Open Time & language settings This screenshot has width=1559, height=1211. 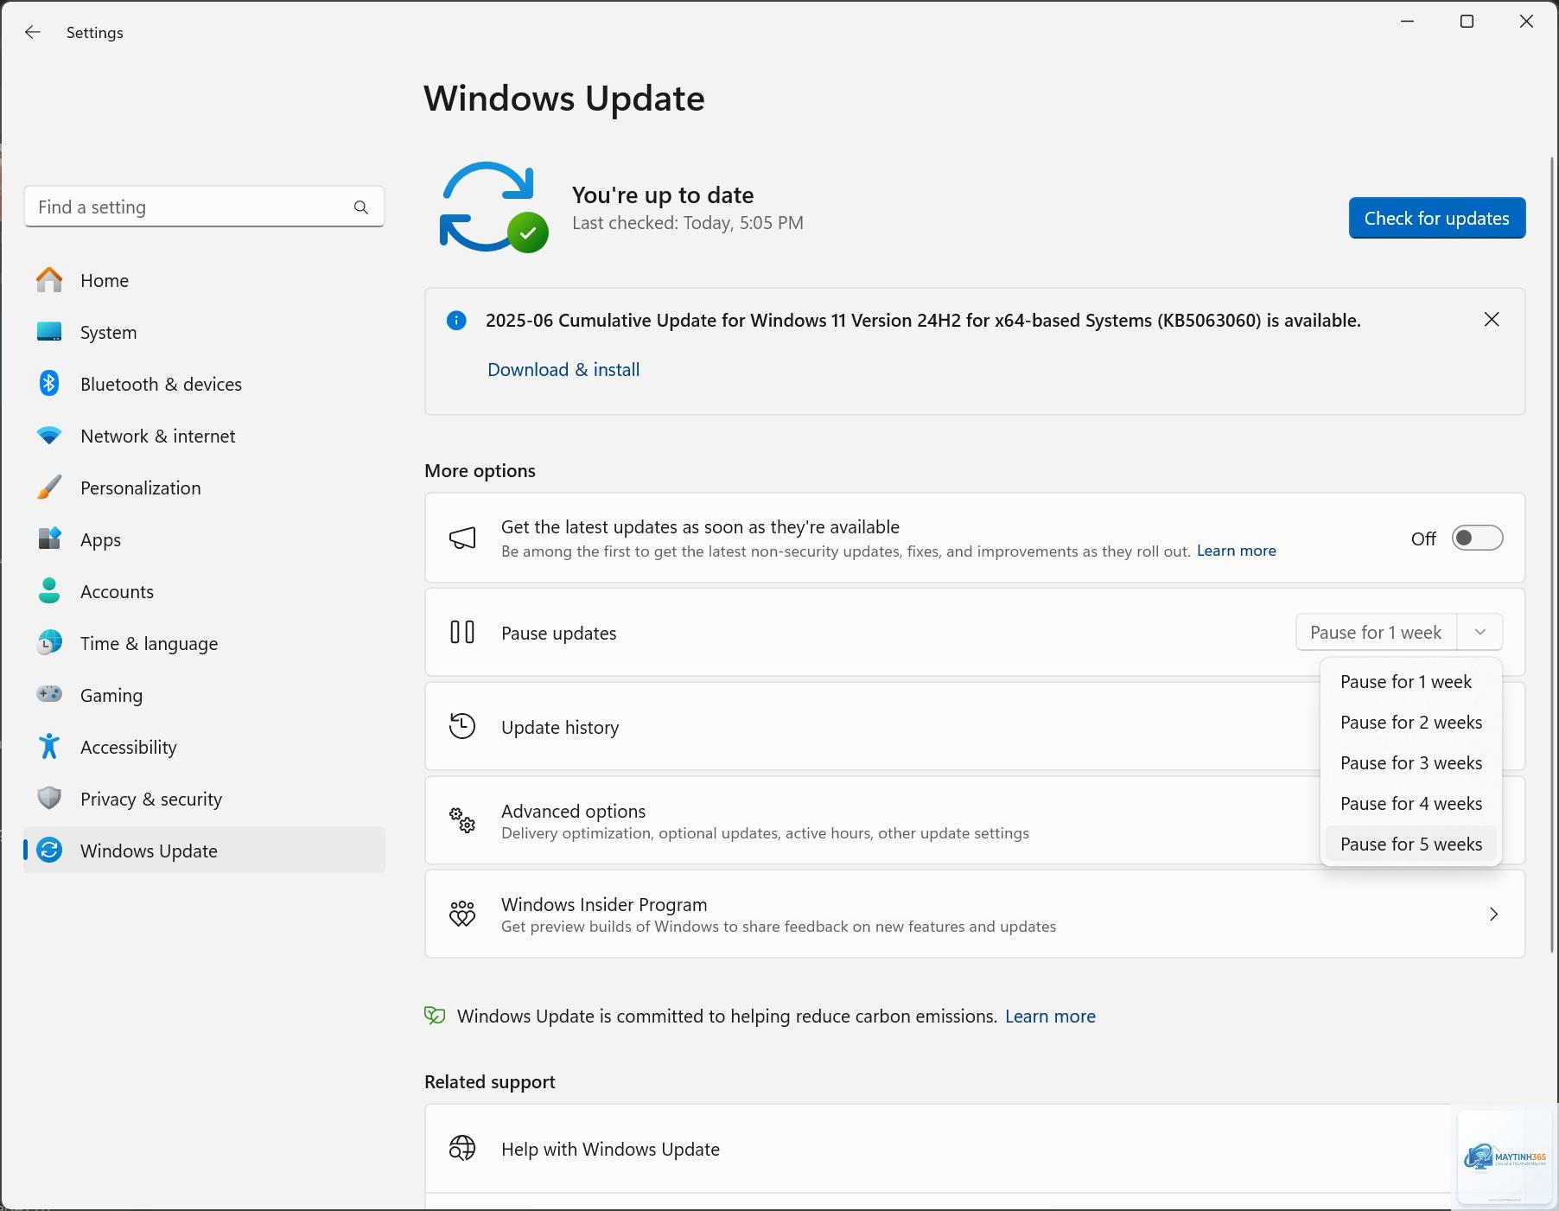click(x=204, y=643)
